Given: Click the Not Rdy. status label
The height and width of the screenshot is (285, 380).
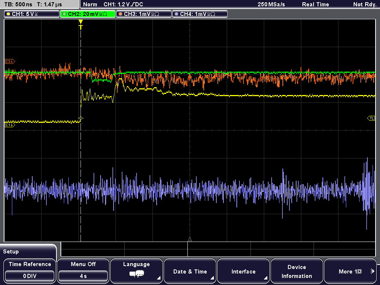Looking at the screenshot, I should point(365,4).
